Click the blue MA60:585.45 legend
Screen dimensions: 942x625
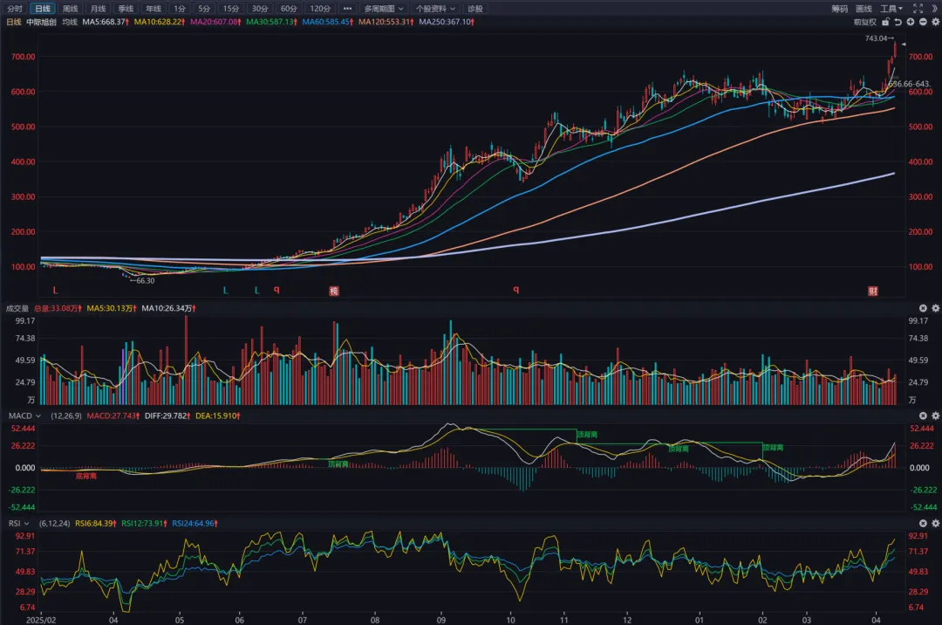click(327, 22)
